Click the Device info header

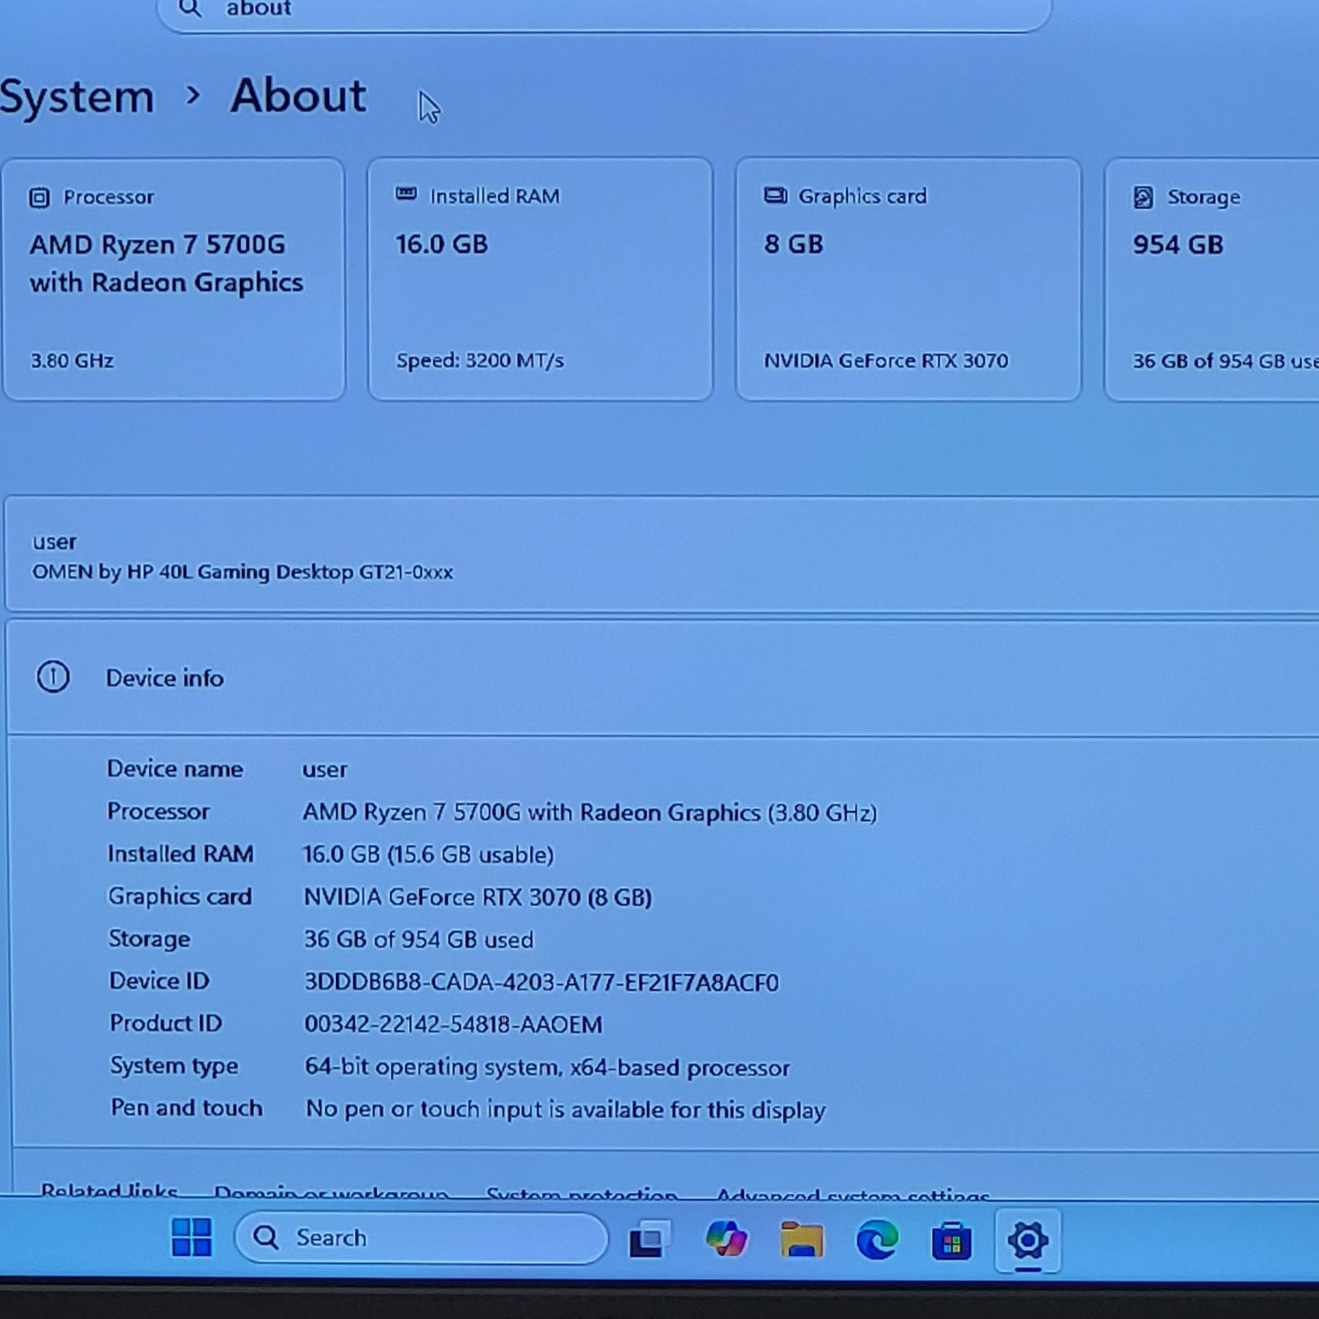pyautogui.click(x=663, y=677)
